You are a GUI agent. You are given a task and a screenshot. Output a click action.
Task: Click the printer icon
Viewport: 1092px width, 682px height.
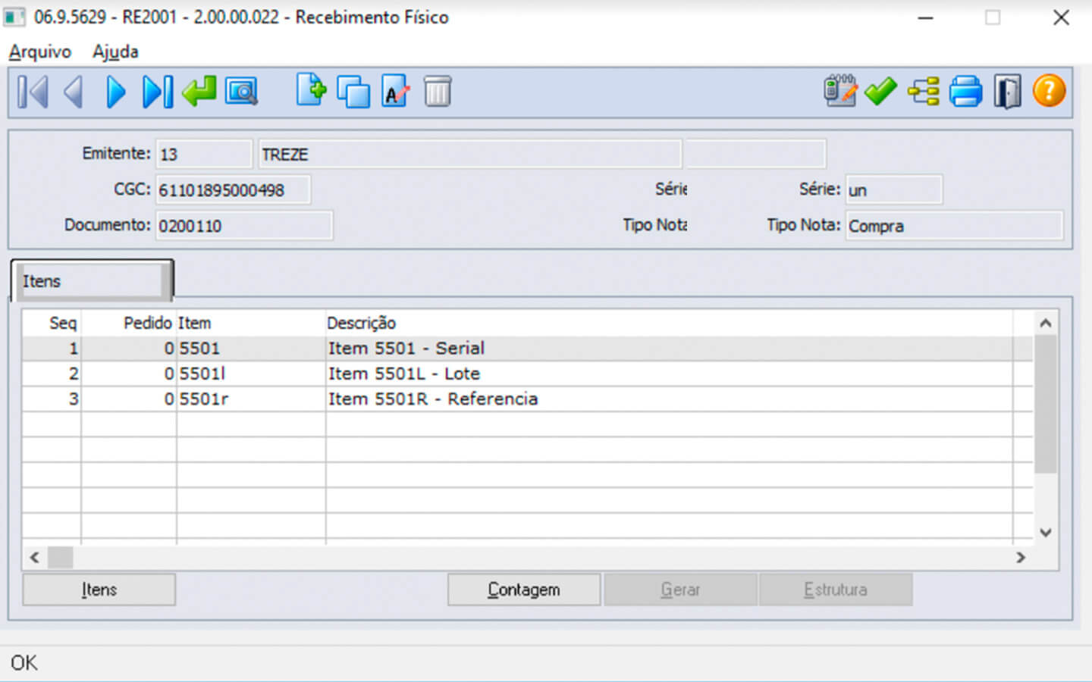pyautogui.click(x=965, y=92)
